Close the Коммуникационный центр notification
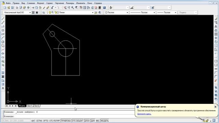This screenshot has width=219, height=123. click(215, 107)
